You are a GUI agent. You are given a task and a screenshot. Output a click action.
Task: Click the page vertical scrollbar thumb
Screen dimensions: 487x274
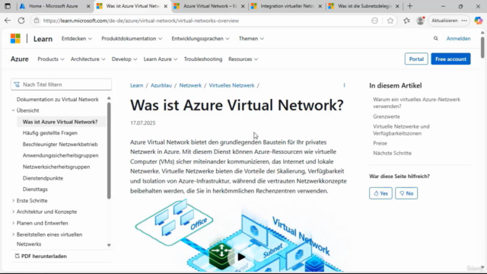coord(482,47)
